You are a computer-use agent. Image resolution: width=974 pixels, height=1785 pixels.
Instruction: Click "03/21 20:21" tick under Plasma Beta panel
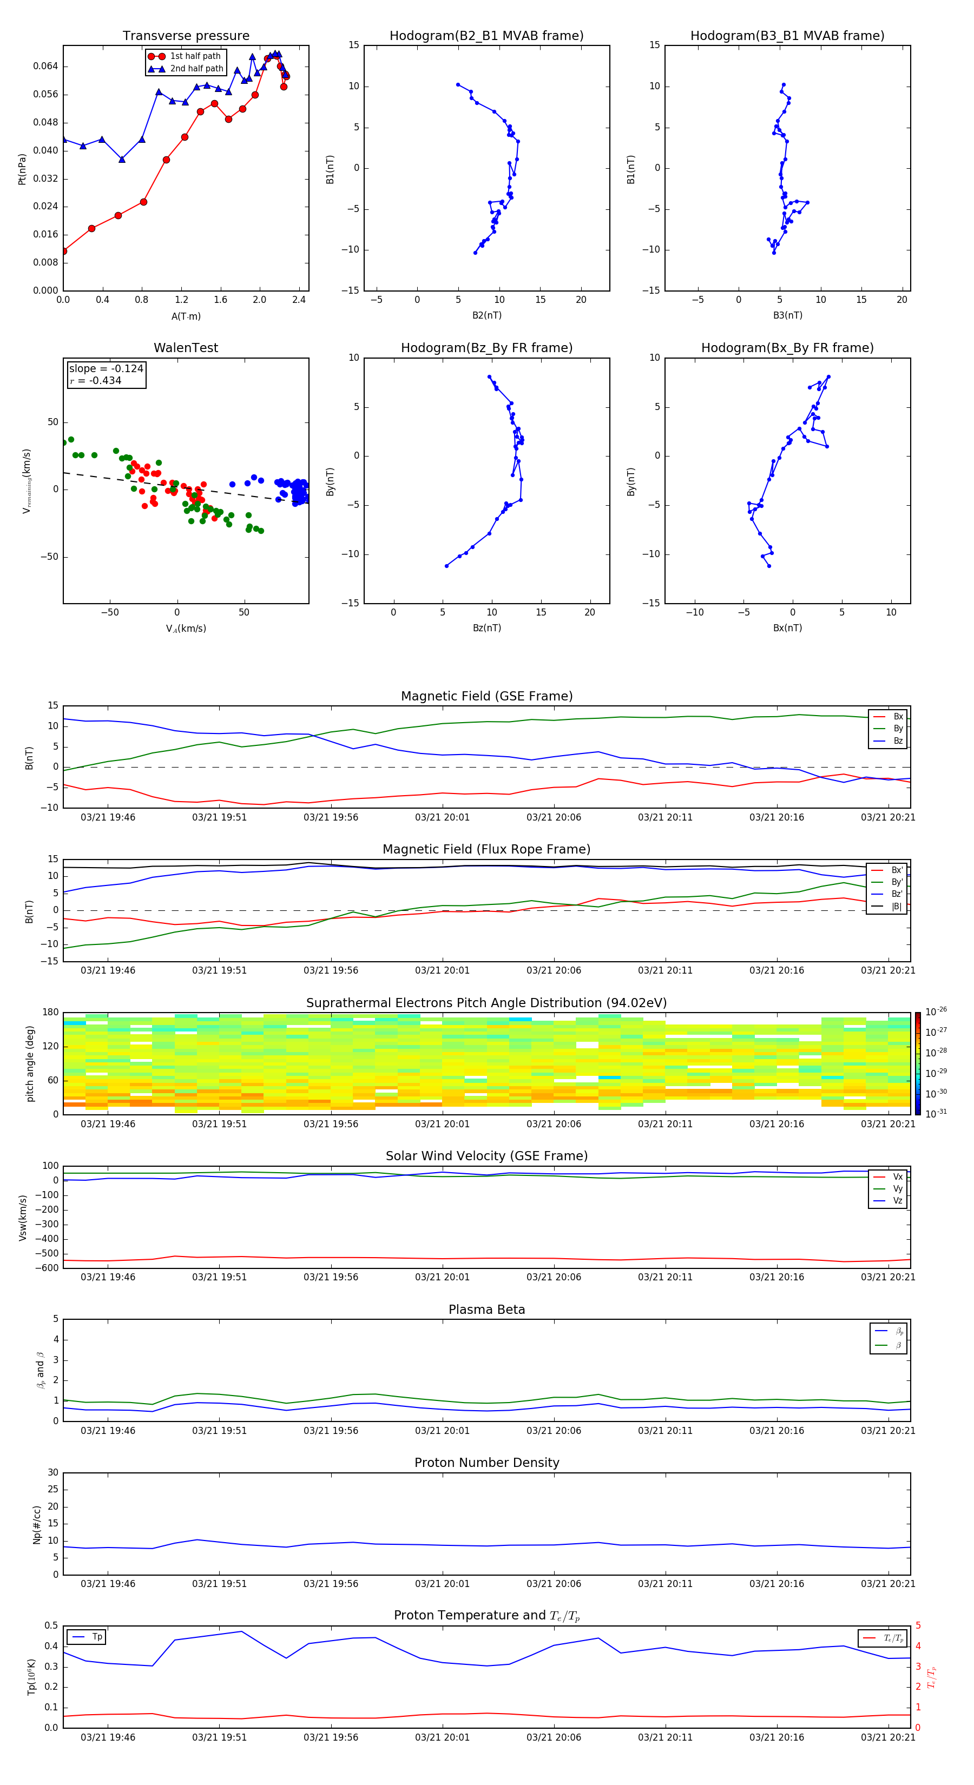(888, 1430)
